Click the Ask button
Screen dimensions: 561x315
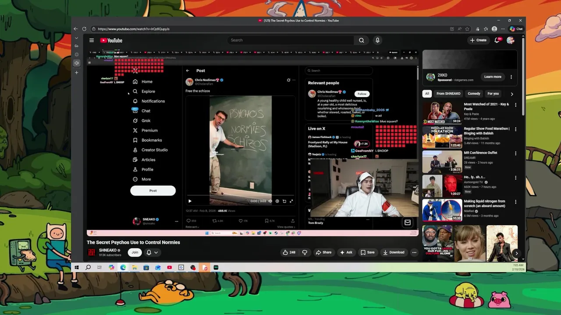[346, 252]
